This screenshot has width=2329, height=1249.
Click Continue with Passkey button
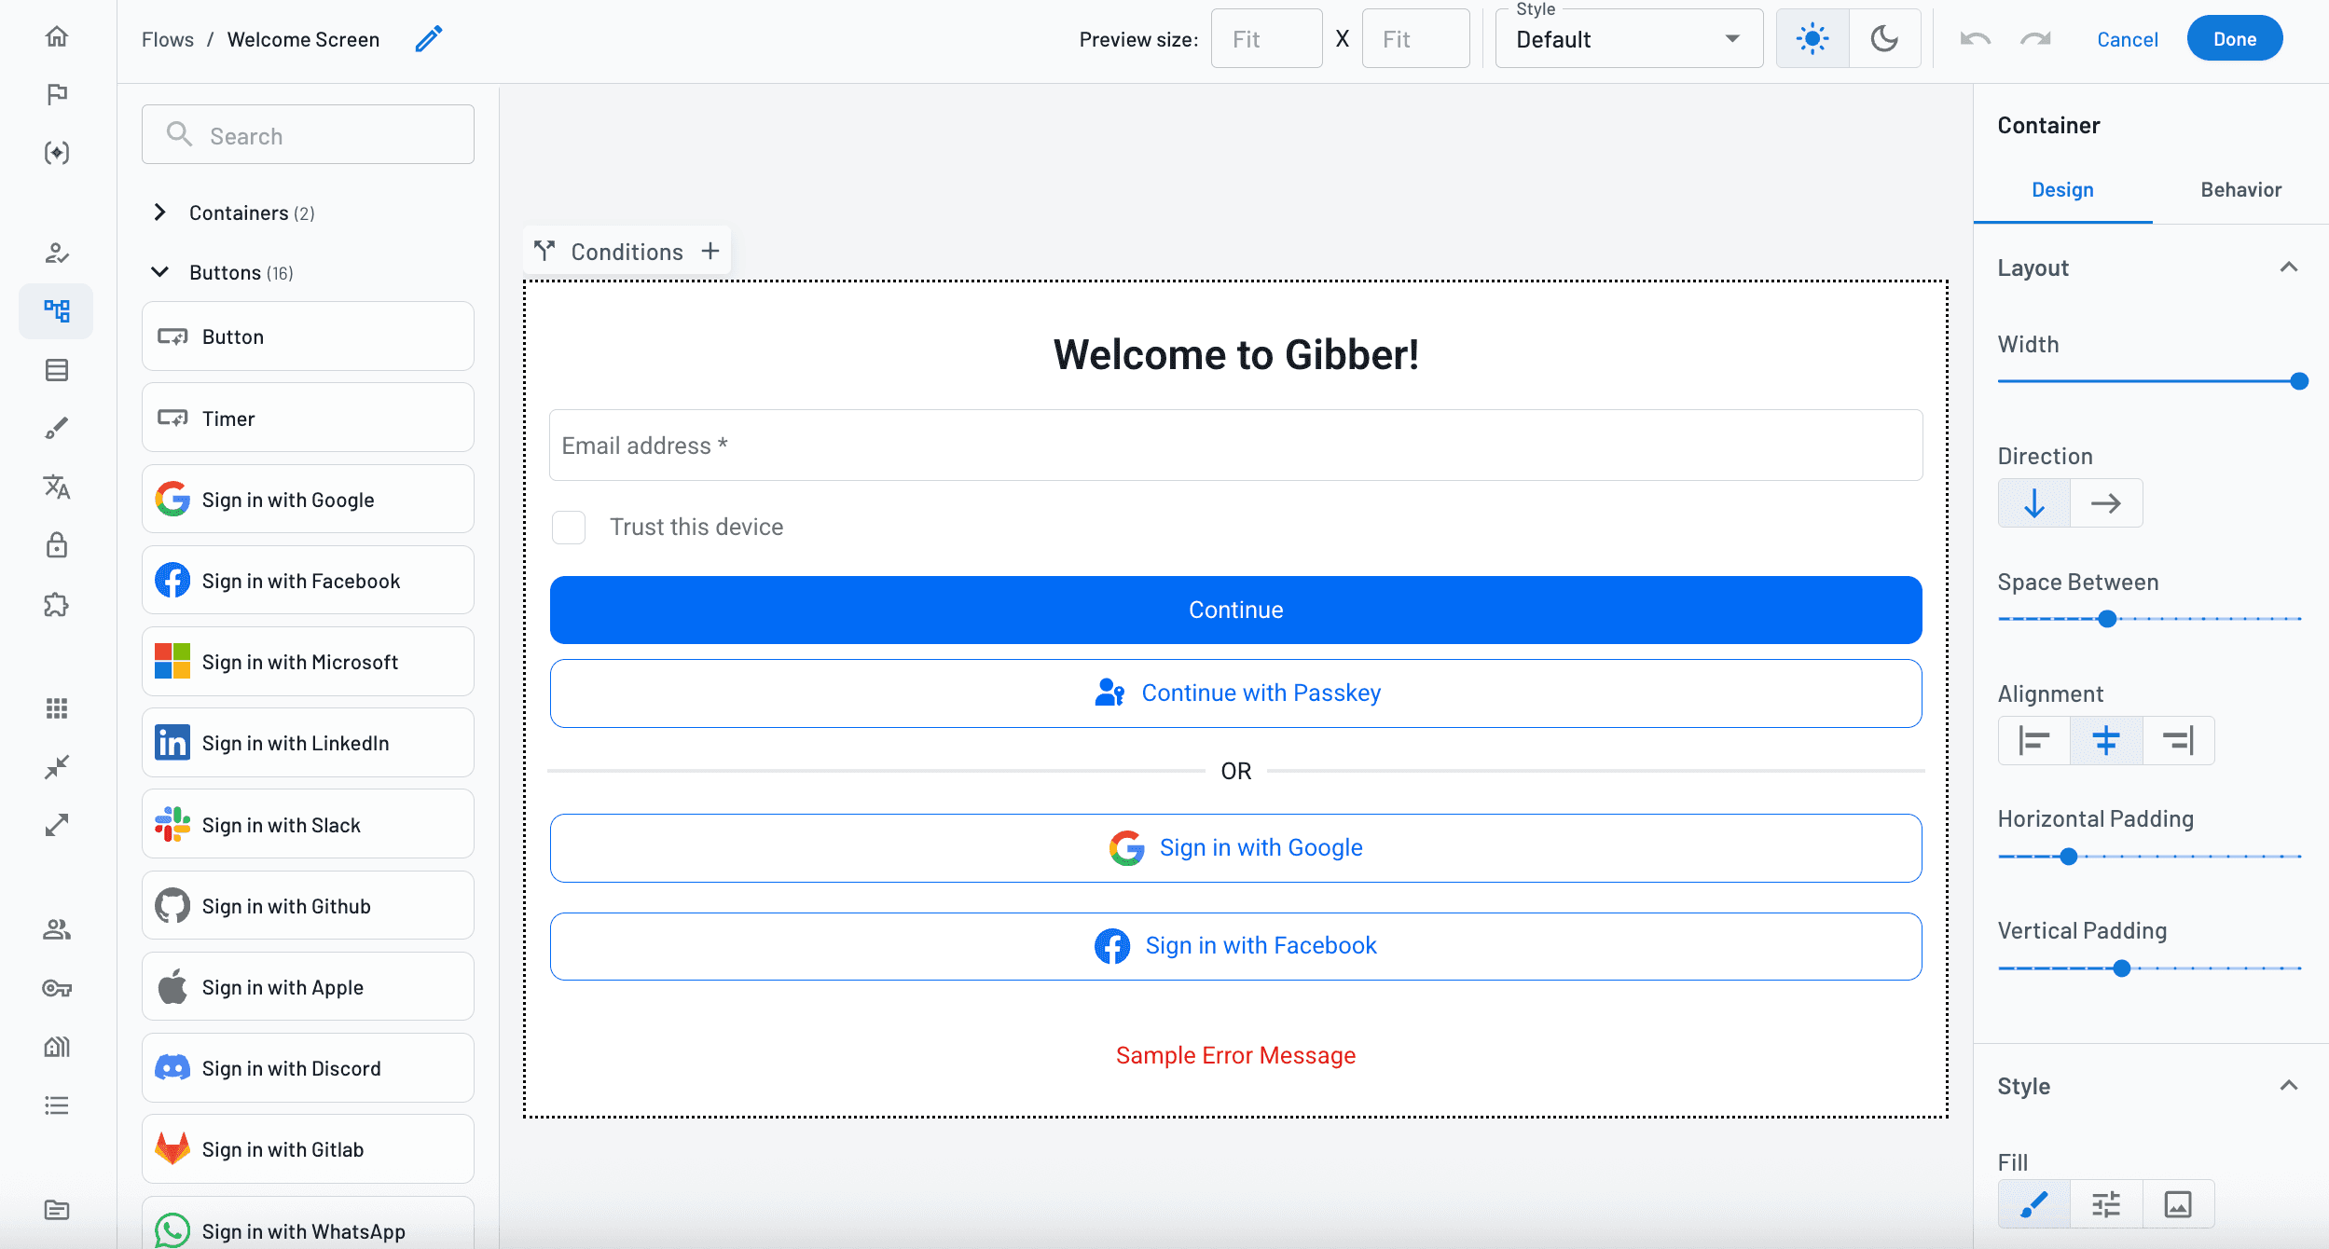[x=1235, y=693]
